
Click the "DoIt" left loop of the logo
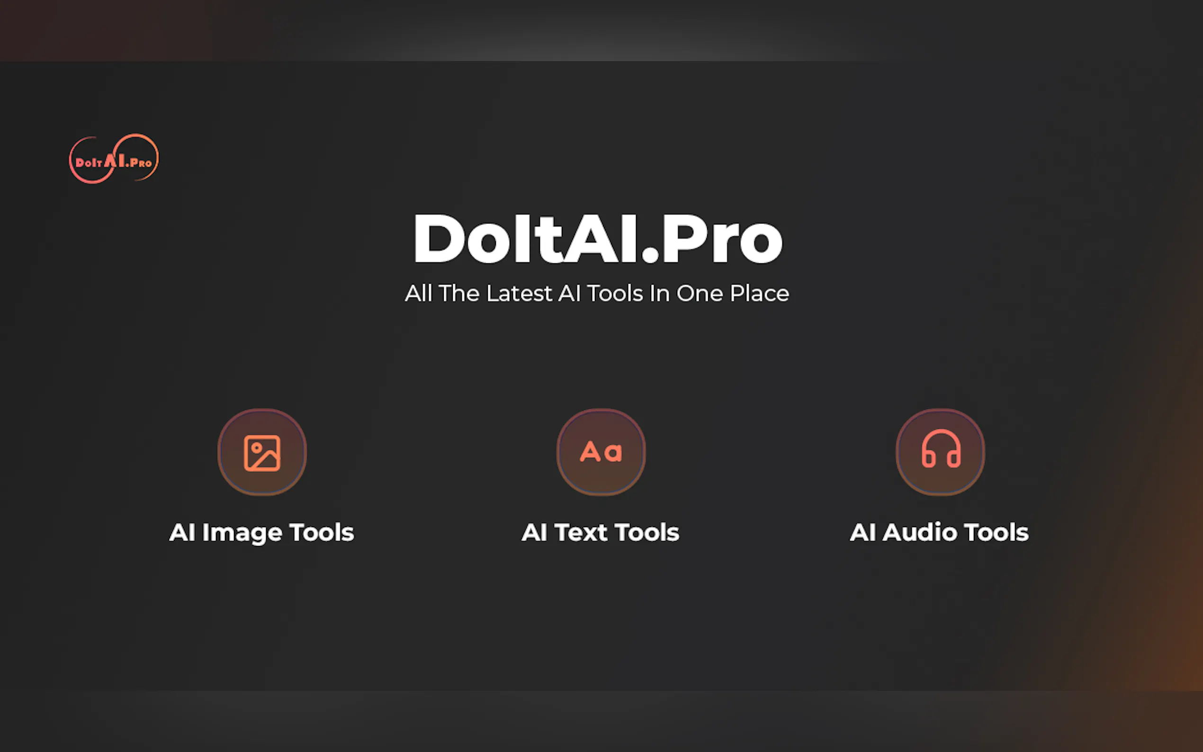[90, 161]
